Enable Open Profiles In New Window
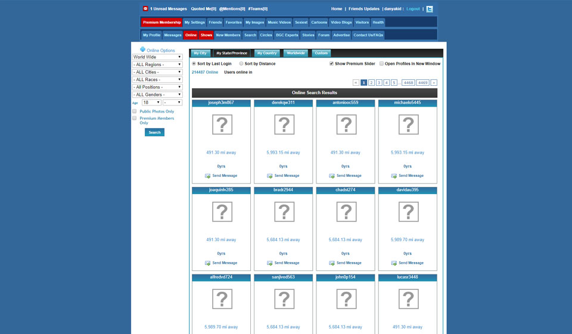 [381, 63]
